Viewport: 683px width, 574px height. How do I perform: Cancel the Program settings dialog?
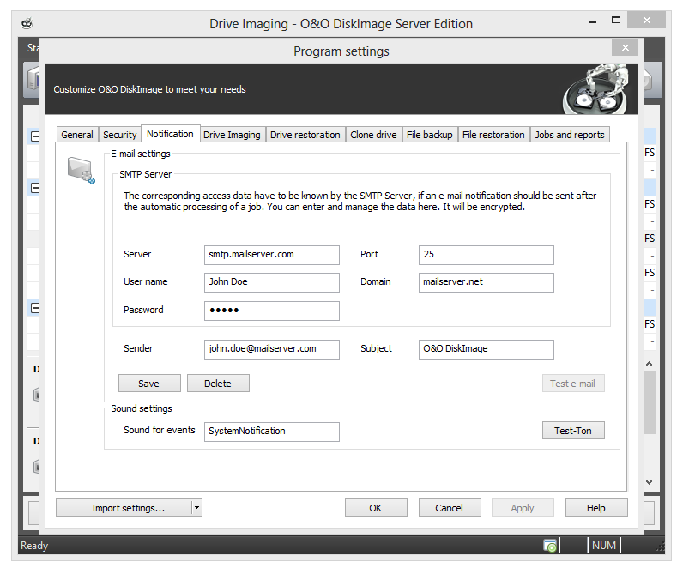coord(450,508)
